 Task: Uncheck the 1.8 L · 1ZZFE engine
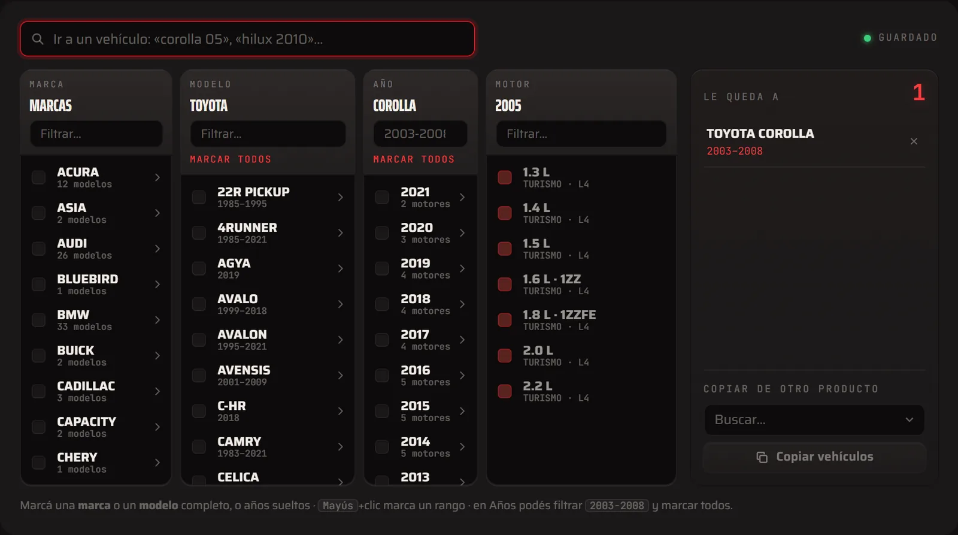click(505, 320)
